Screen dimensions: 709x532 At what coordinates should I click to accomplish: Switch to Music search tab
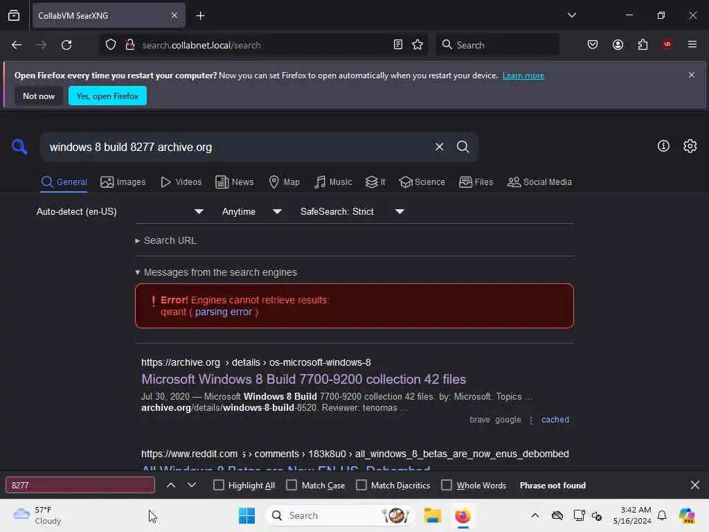333,182
